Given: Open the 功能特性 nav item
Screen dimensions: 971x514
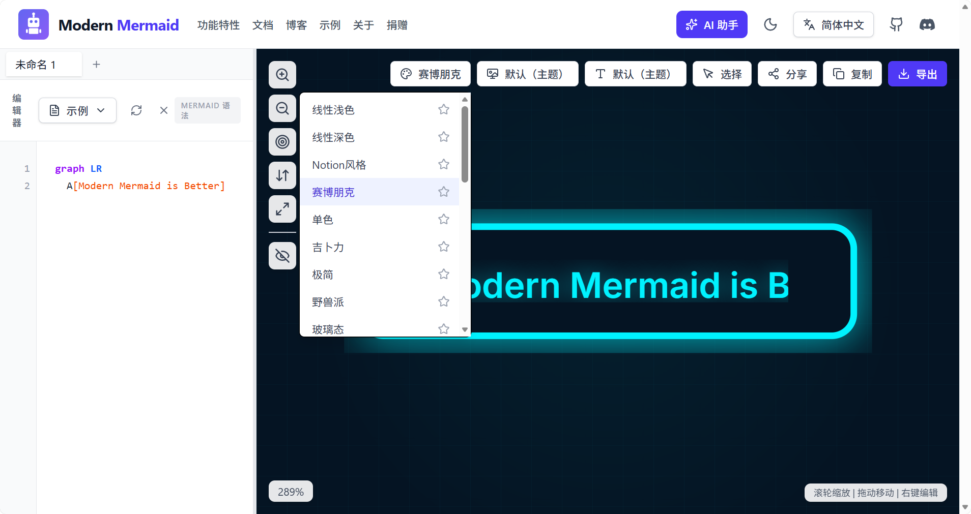Looking at the screenshot, I should [218, 25].
